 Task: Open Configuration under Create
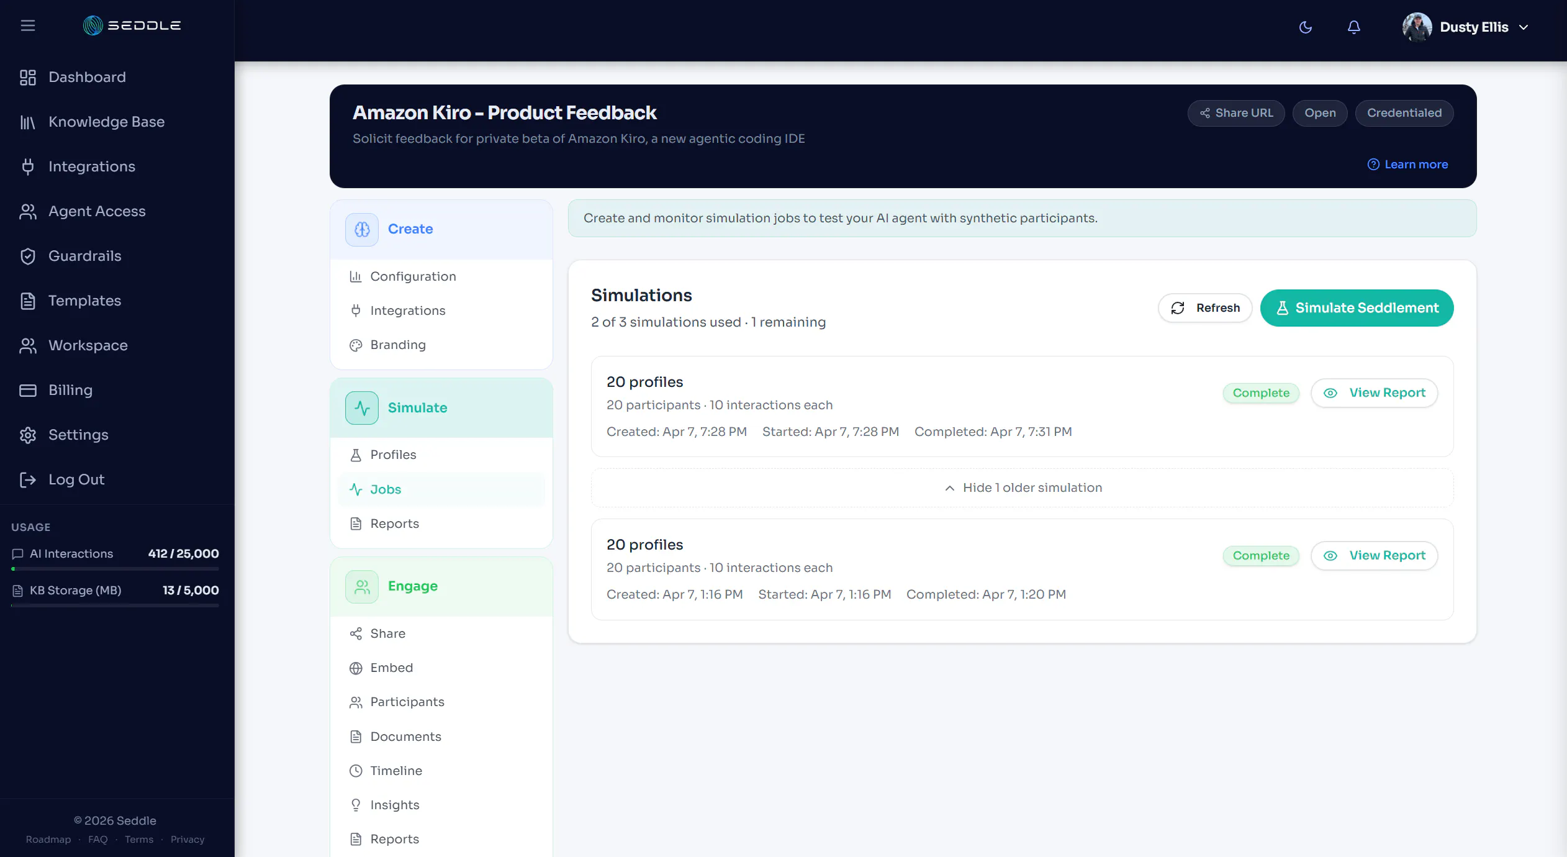point(441,276)
